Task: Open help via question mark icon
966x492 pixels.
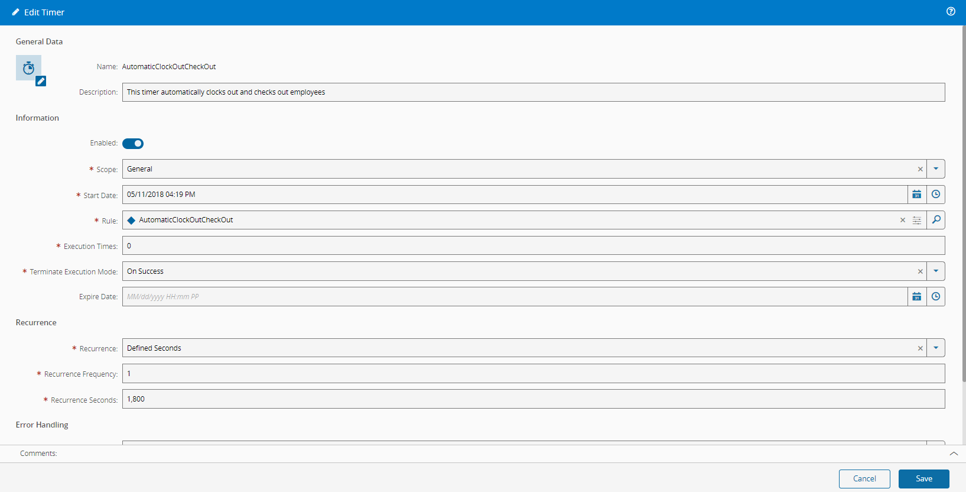Action: [x=951, y=11]
